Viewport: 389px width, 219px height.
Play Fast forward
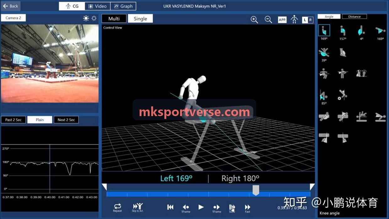(248, 208)
